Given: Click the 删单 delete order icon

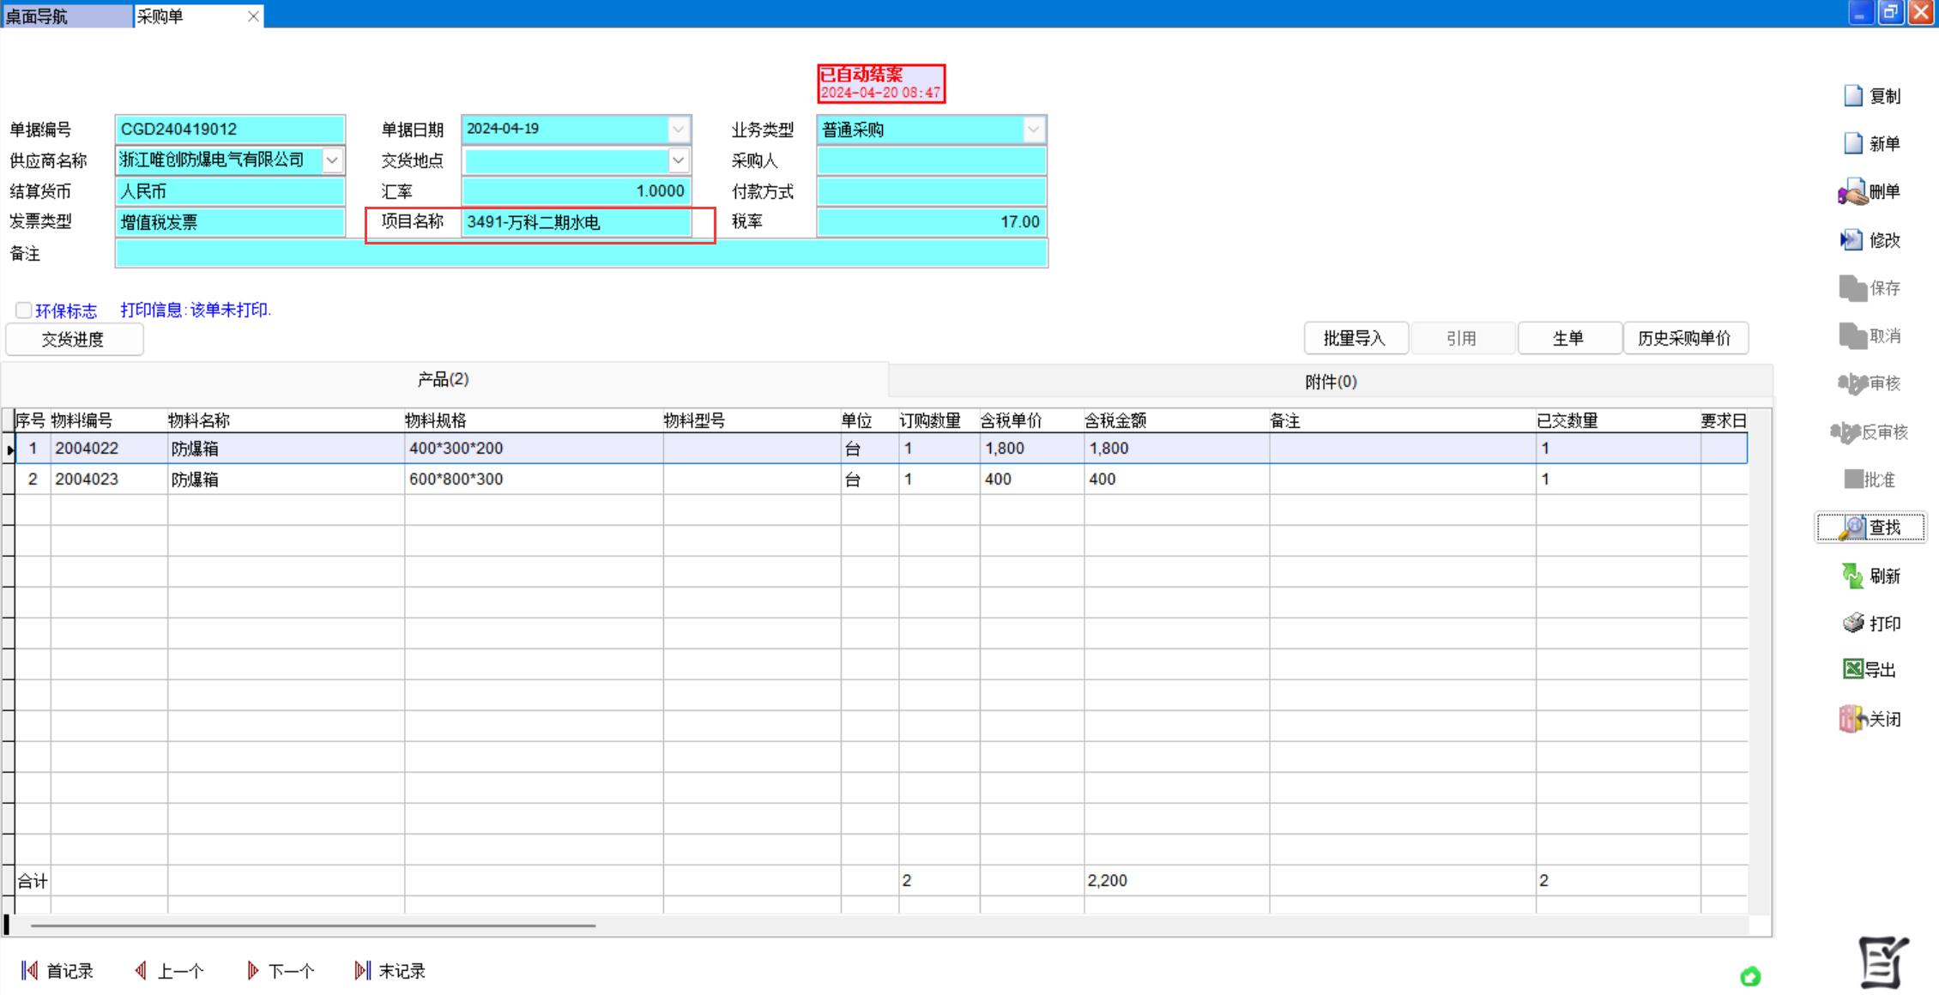Looking at the screenshot, I should point(1852,191).
